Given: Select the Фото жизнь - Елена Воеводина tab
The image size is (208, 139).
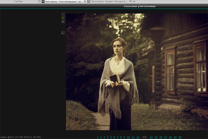Looking at the screenshot, I should click(64, 1).
